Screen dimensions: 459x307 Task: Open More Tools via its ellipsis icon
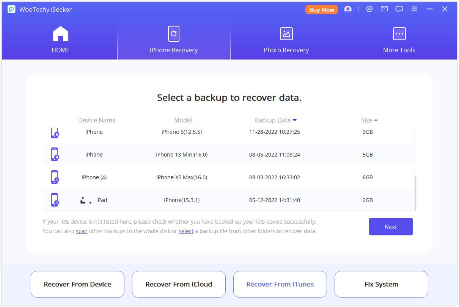coord(399,33)
